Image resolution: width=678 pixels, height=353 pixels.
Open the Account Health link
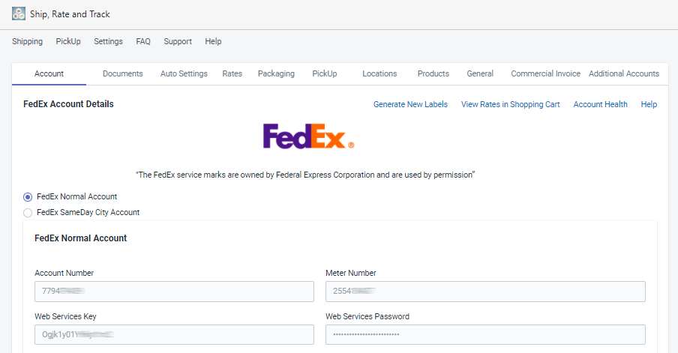click(600, 105)
